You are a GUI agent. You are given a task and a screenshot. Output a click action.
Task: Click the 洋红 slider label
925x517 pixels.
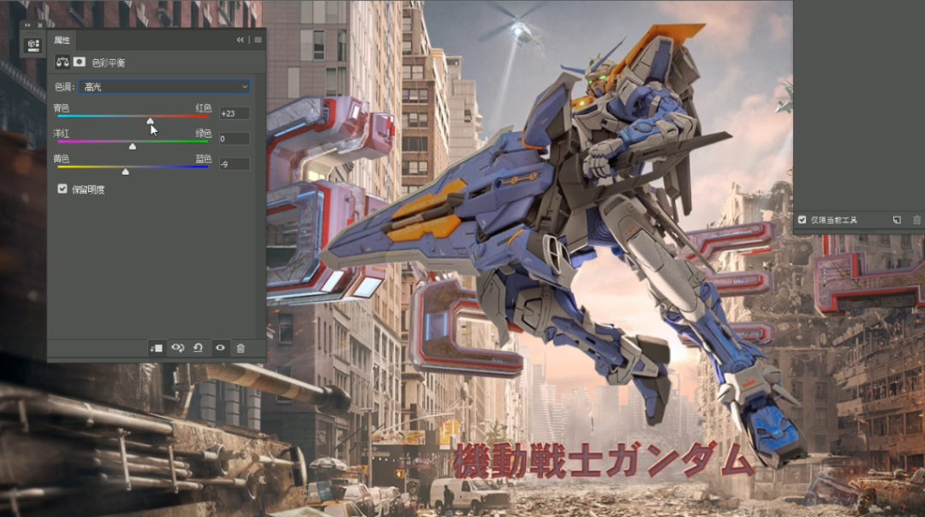coord(62,134)
